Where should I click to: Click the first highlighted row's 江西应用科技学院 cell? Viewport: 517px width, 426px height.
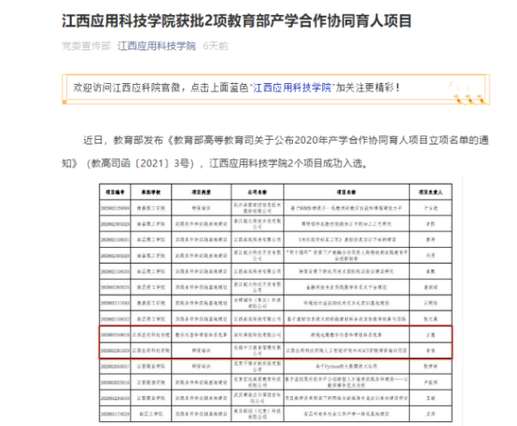(151, 335)
